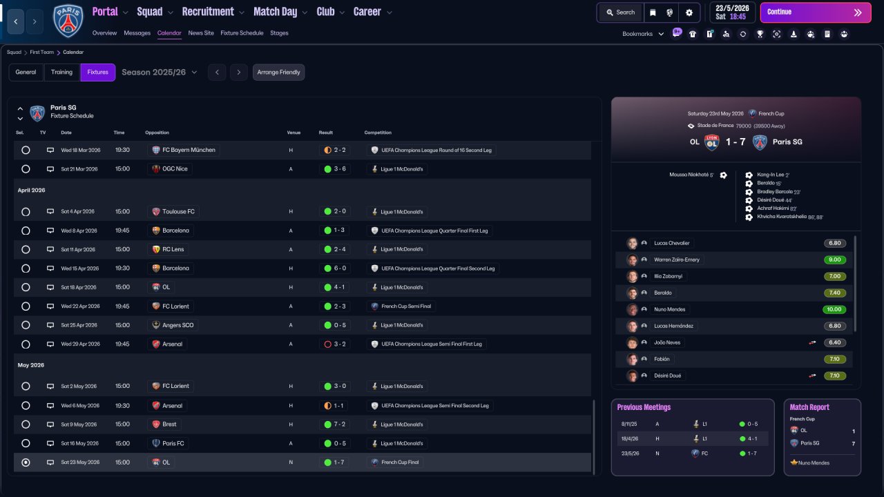Viewport: 884px width, 497px height.
Task: Click the Paris SG crest in match summary
Action: [x=760, y=142]
